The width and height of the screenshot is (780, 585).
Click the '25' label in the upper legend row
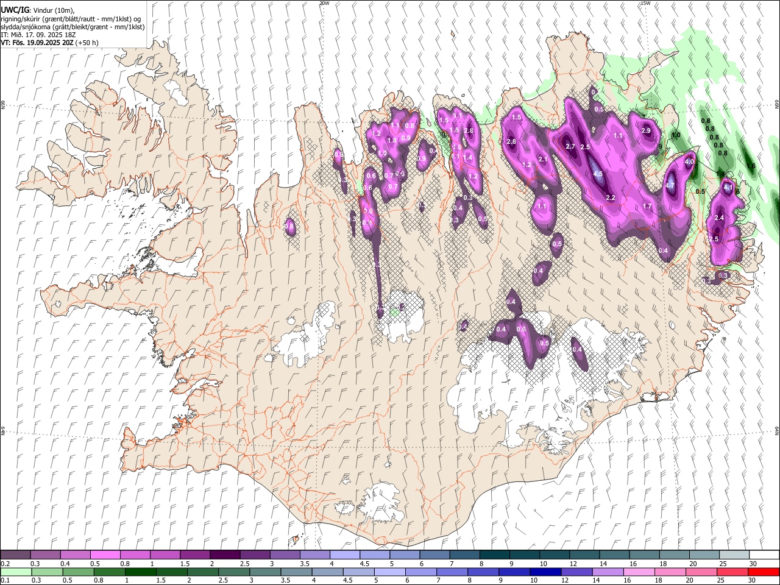(723, 564)
